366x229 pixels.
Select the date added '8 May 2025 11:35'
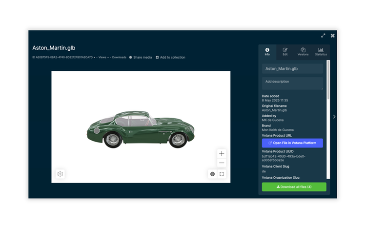coord(275,101)
